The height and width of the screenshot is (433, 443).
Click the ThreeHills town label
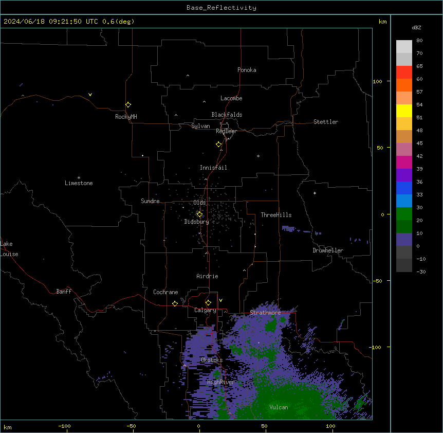(276, 215)
